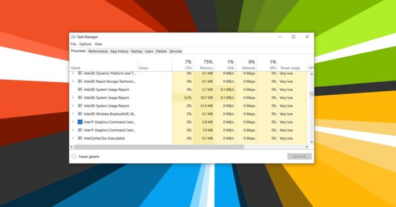Open the Users tab
The width and height of the screenshot is (396, 207).
point(149,51)
